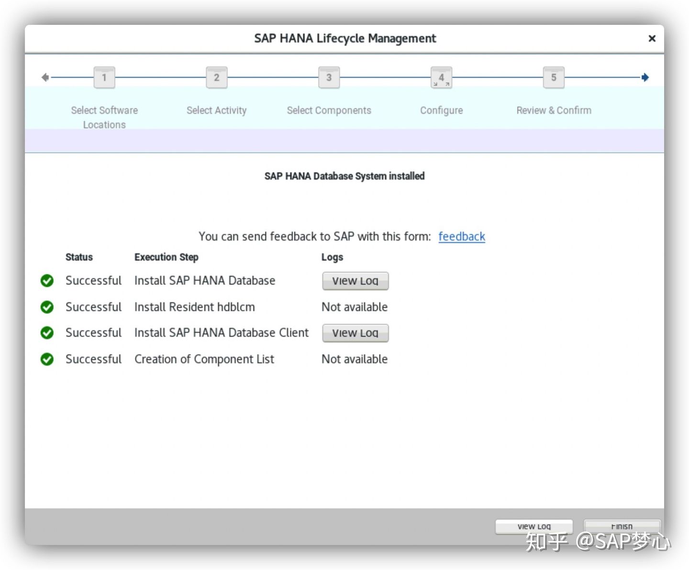This screenshot has height=570, width=689.
Task: Click 'Install Resident hdblcm' step text
Action: (x=195, y=307)
